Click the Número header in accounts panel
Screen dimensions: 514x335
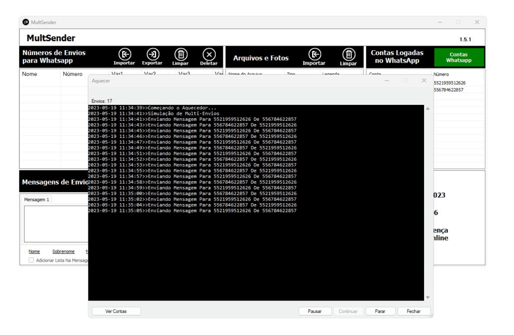(x=441, y=74)
